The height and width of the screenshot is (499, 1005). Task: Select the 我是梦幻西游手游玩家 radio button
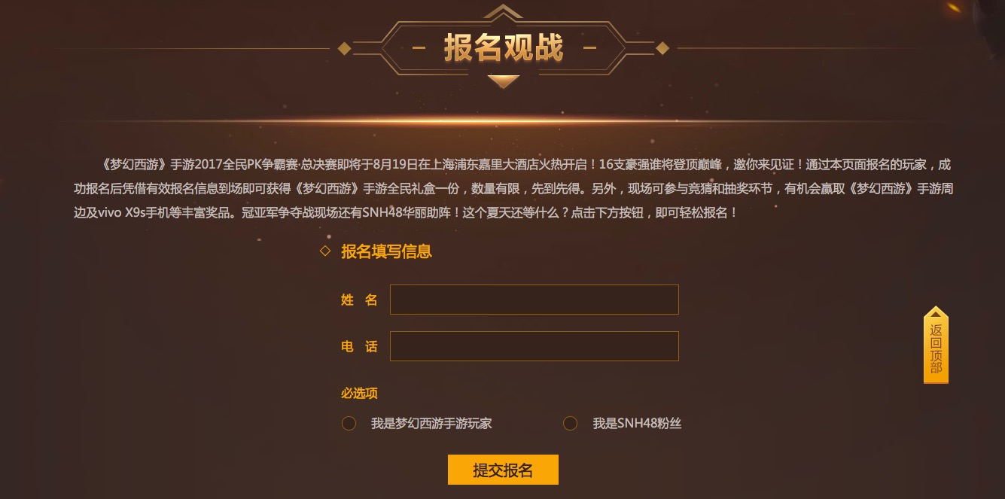click(349, 424)
